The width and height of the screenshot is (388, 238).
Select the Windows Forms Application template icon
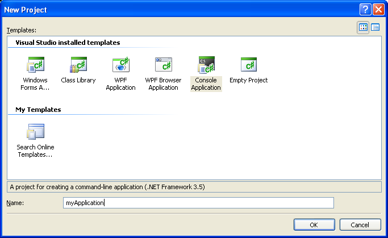point(35,65)
